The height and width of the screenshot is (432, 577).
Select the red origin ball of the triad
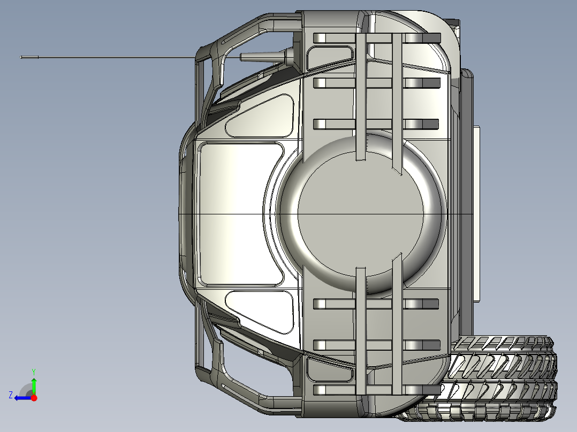point(34,398)
